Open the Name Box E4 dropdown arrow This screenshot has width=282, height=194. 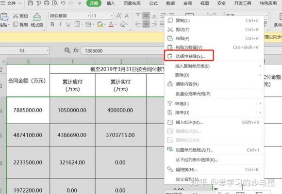(x=48, y=50)
